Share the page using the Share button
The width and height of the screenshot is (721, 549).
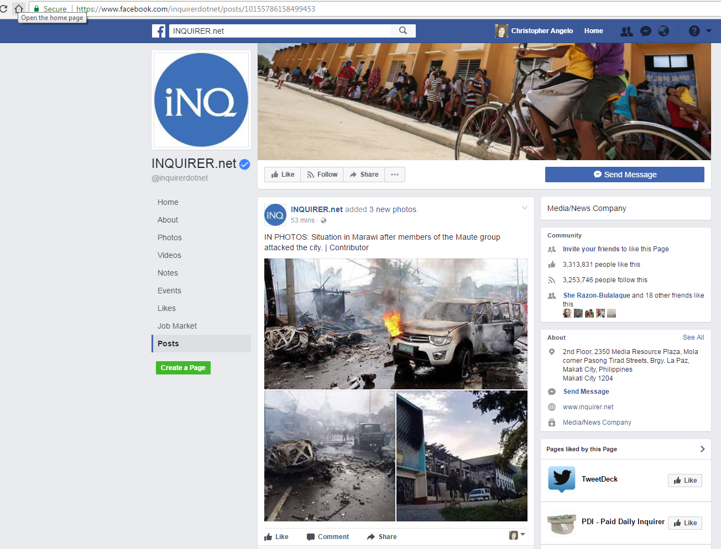(364, 175)
